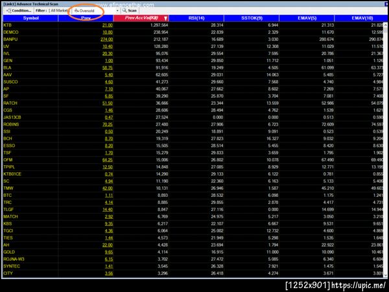Click SSI previous price 0.50 link

109,131
